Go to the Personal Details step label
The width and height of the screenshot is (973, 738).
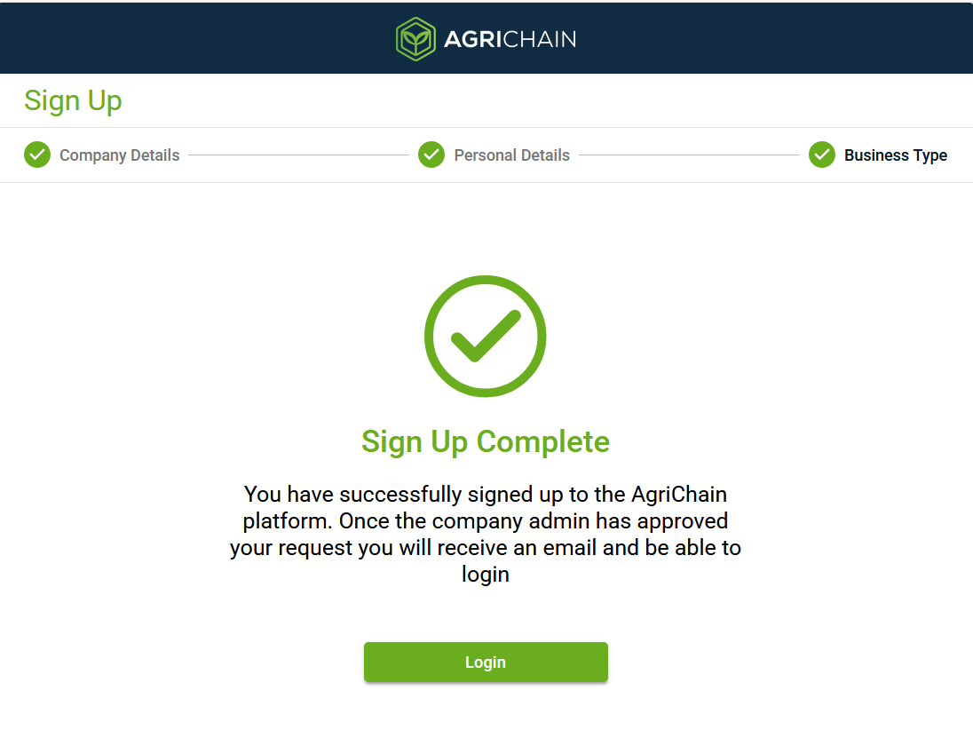click(x=512, y=155)
